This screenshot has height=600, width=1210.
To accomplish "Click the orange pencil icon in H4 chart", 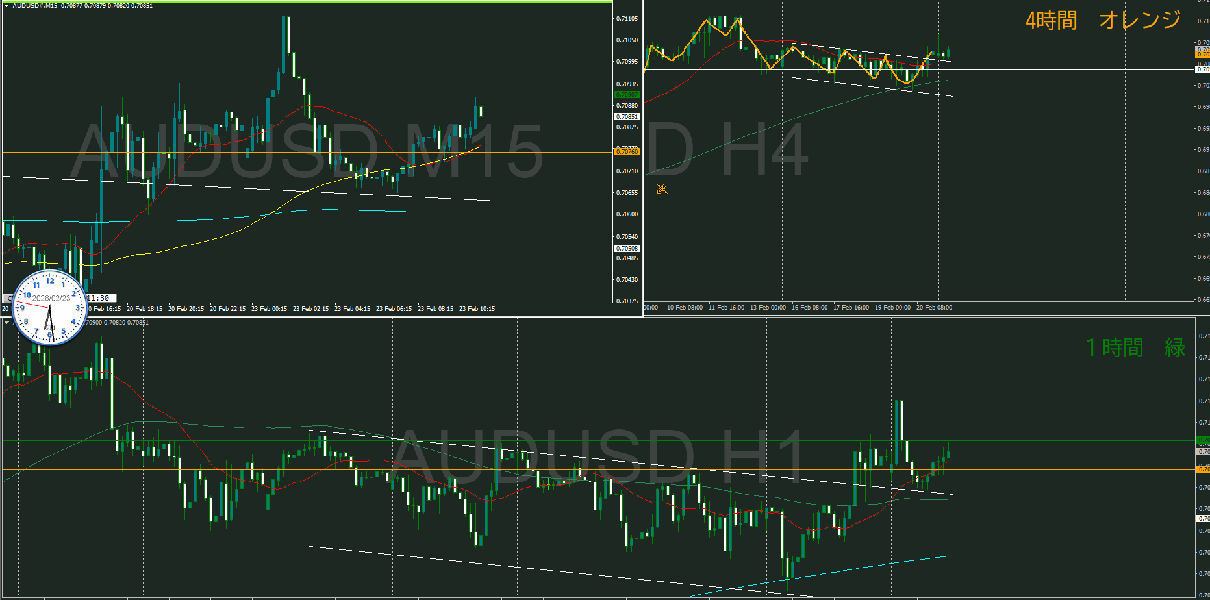I will pos(662,189).
